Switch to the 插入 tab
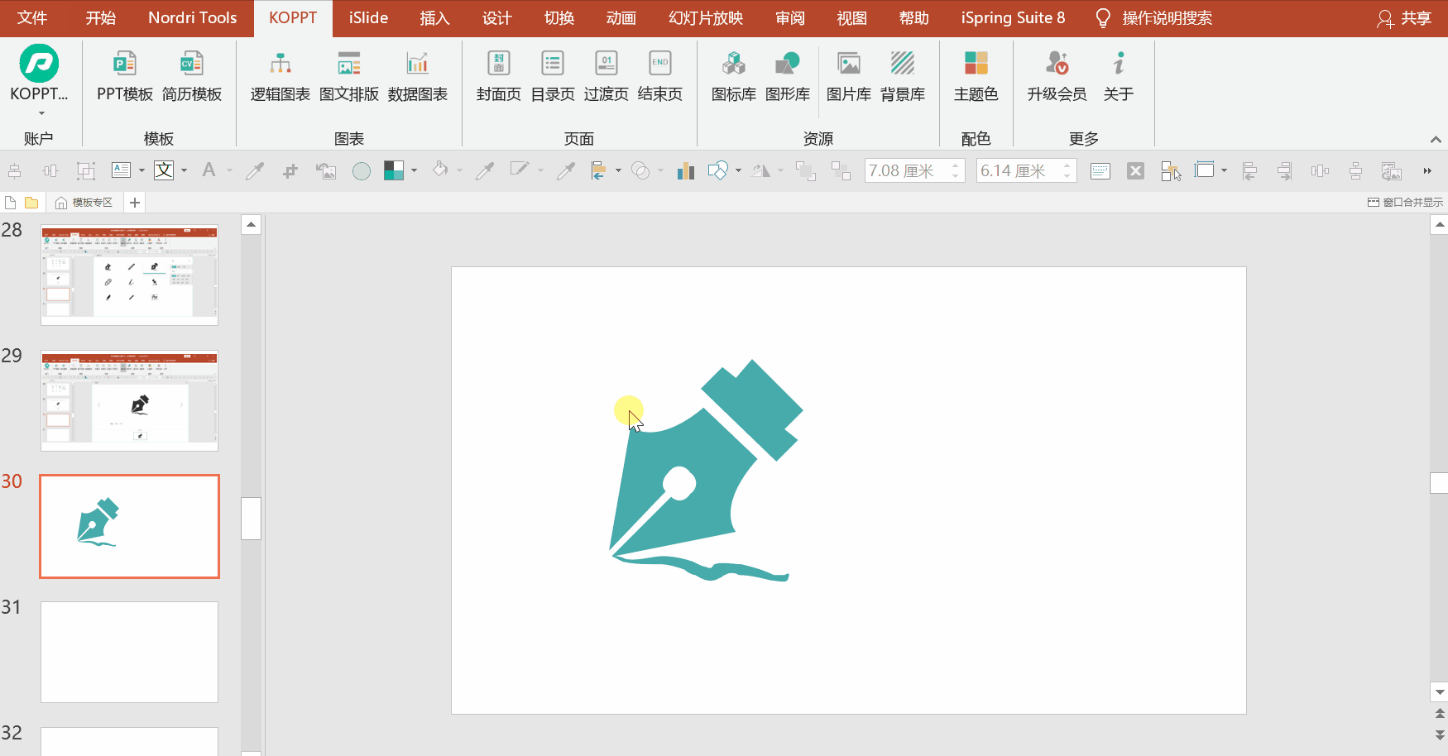1448x756 pixels. pyautogui.click(x=434, y=18)
